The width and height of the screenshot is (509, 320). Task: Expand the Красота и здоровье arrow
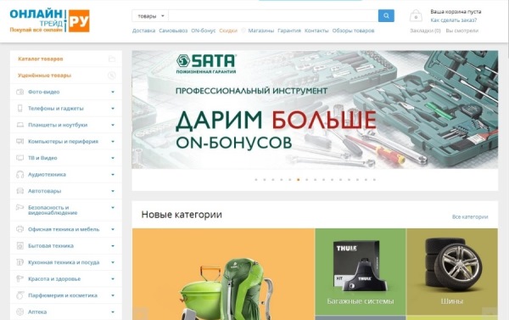[113, 278]
